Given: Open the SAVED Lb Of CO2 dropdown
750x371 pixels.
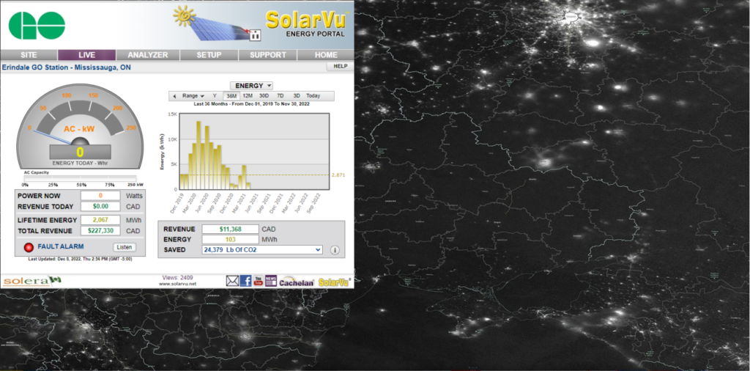Looking at the screenshot, I should 261,250.
